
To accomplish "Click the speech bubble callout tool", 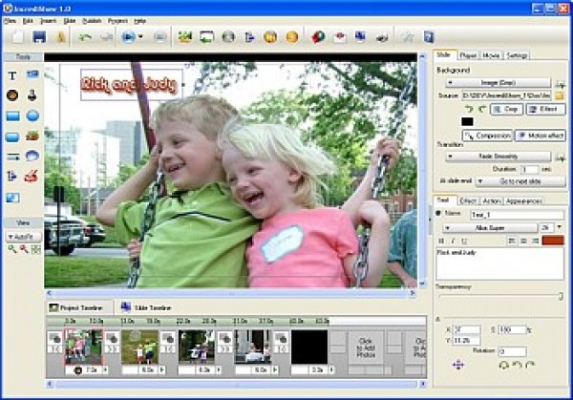I will tap(32, 156).
